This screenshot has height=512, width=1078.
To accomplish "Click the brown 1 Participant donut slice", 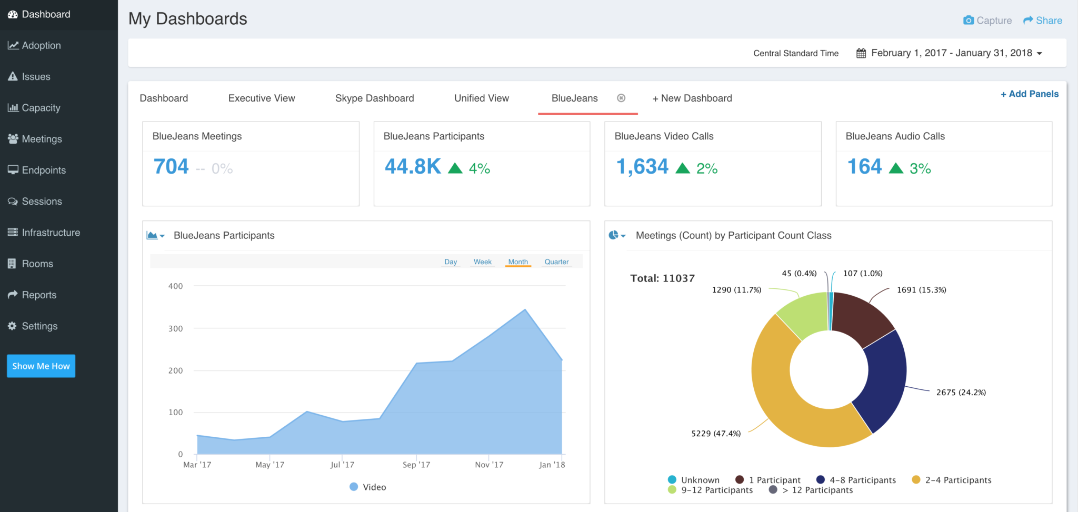I will coord(860,319).
